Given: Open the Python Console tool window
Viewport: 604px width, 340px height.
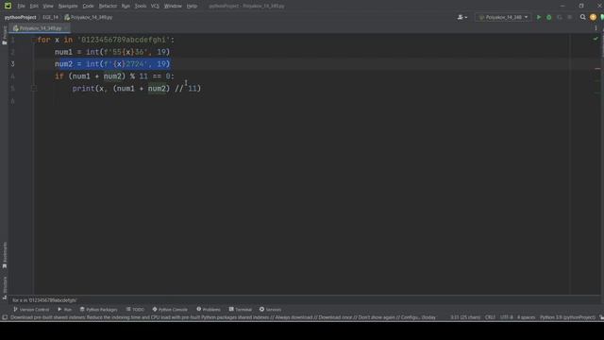Looking at the screenshot, I should tap(170, 310).
